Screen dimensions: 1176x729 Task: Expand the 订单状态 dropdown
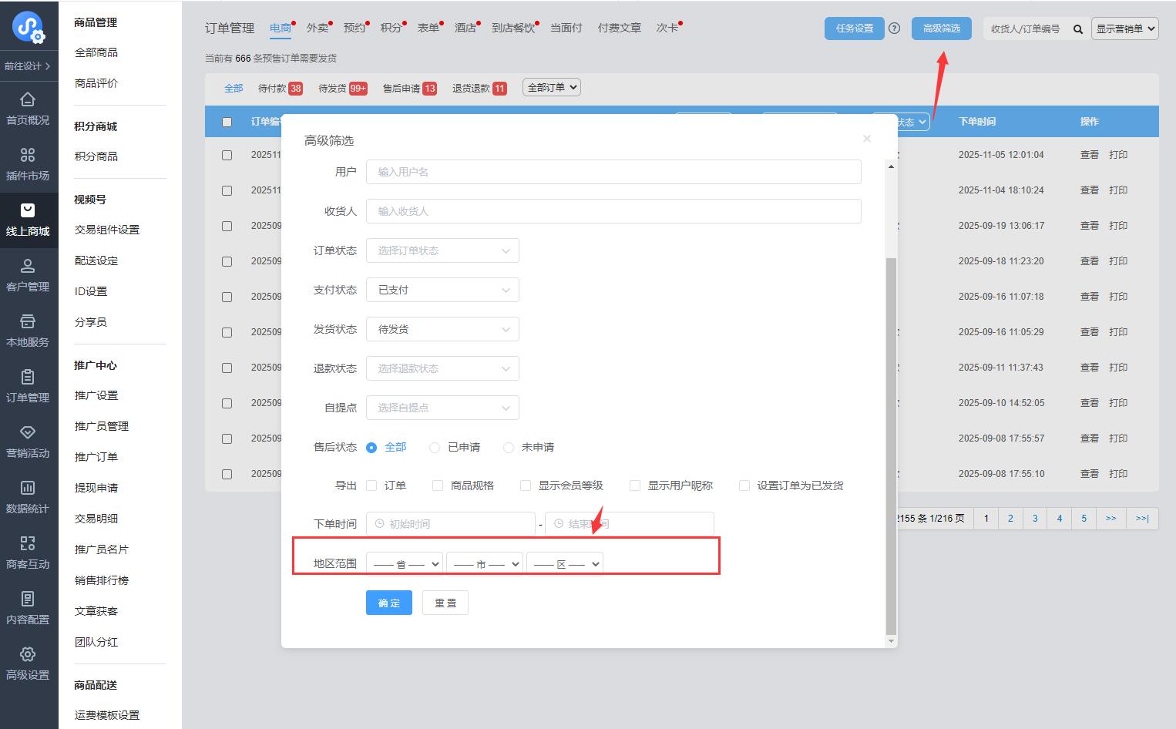tap(442, 250)
